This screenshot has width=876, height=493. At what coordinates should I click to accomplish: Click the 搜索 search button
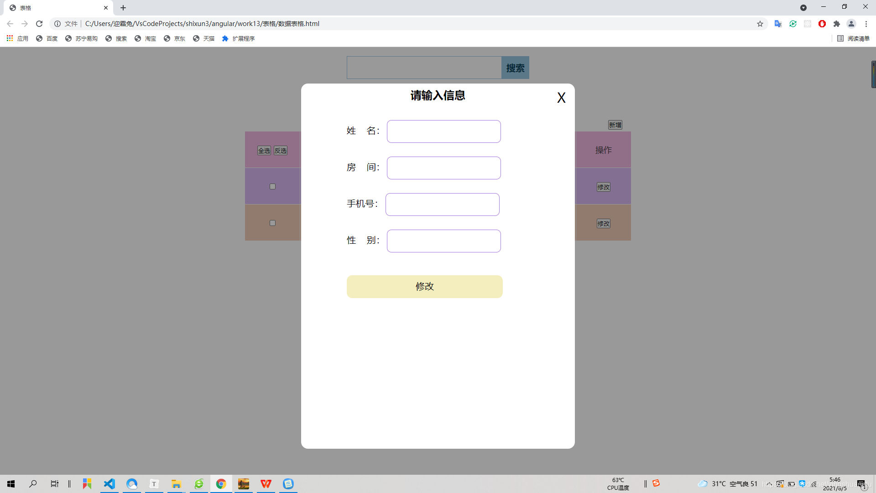[515, 67]
